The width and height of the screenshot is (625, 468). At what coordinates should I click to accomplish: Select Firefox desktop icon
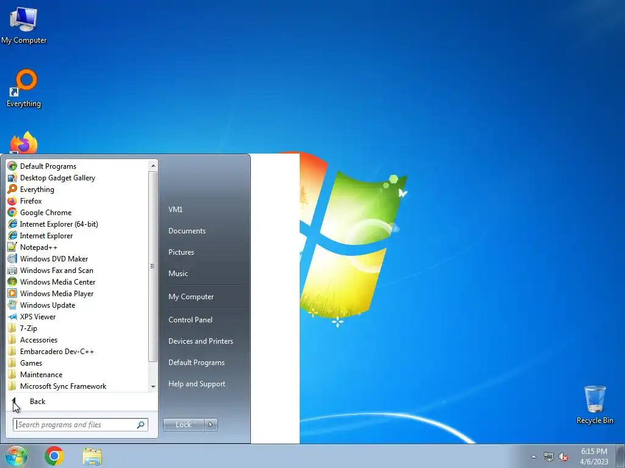[24, 143]
